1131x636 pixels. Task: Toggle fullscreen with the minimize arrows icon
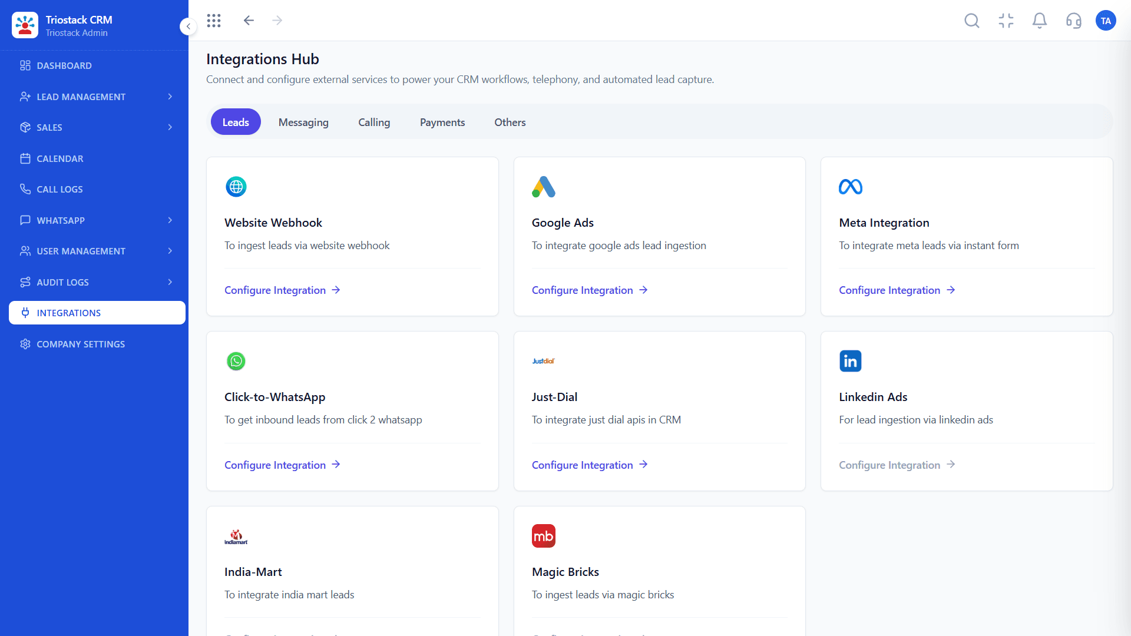[x=1006, y=21]
